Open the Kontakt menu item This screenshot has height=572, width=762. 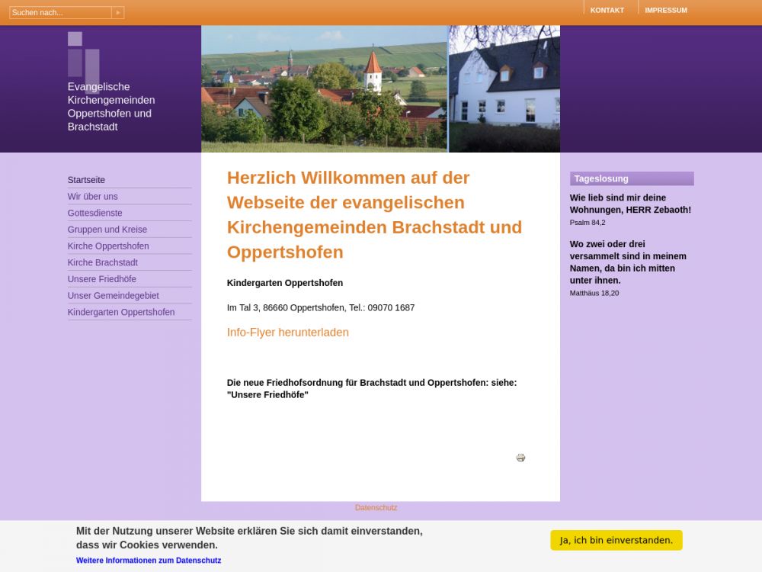pyautogui.click(x=607, y=10)
